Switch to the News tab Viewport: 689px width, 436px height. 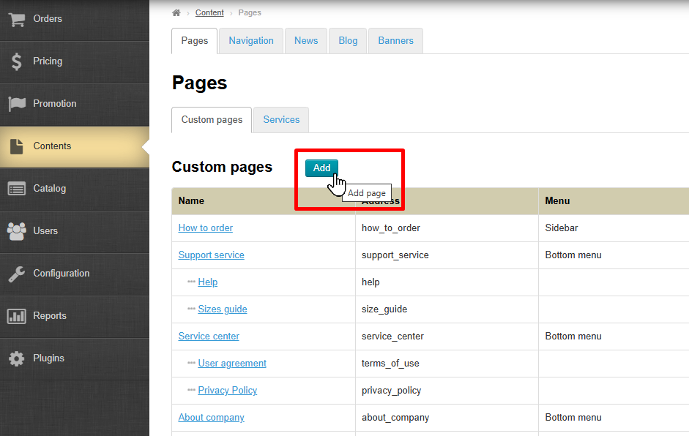pos(306,41)
